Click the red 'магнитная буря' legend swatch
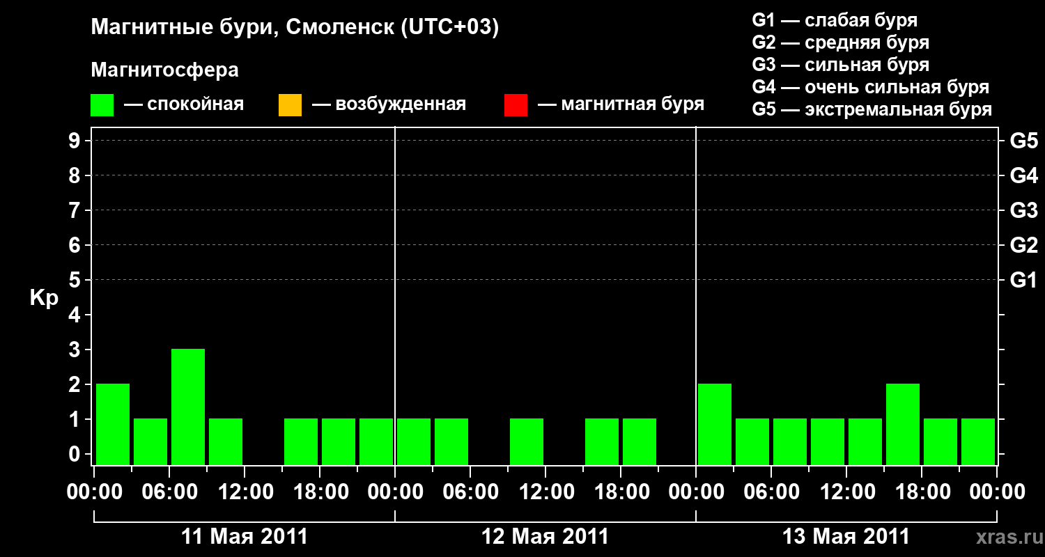This screenshot has height=557, width=1045. (x=516, y=105)
